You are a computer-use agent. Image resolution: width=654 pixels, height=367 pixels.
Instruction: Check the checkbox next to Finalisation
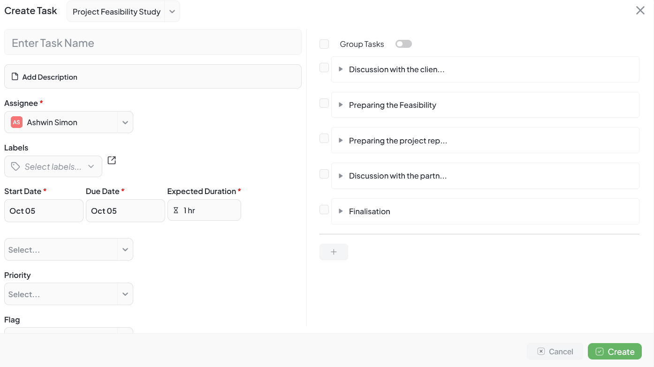(x=324, y=210)
